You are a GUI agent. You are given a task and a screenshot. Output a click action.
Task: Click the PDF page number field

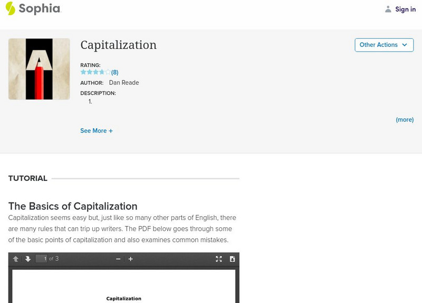pyautogui.click(x=41, y=259)
